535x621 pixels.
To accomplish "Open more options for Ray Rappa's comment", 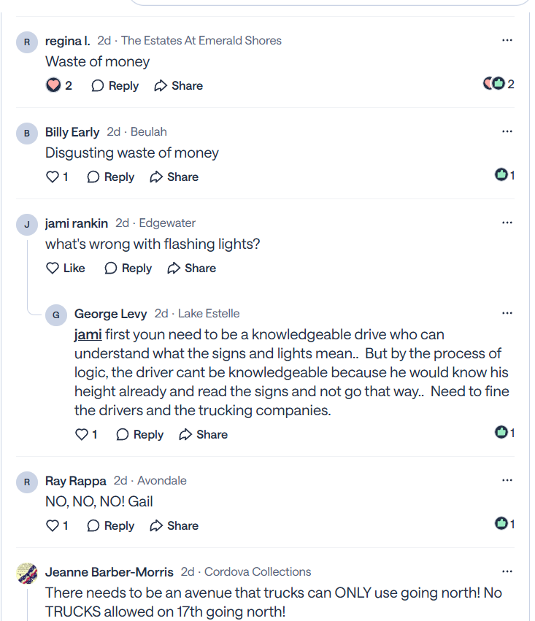I will (507, 480).
